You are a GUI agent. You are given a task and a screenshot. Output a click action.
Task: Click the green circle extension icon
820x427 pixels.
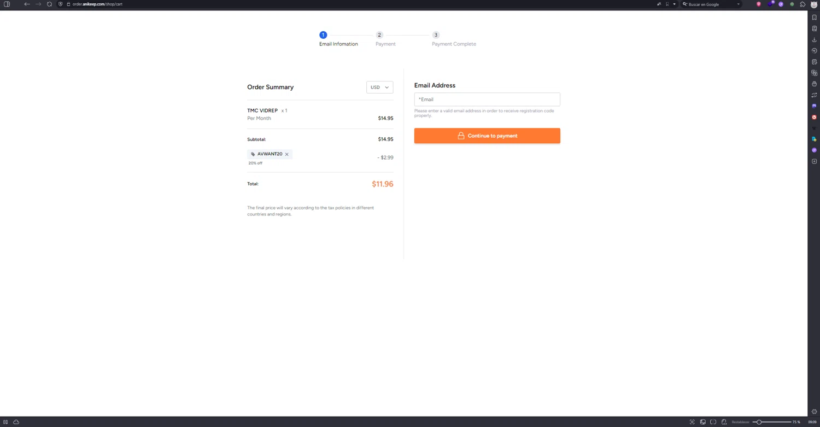pos(792,4)
